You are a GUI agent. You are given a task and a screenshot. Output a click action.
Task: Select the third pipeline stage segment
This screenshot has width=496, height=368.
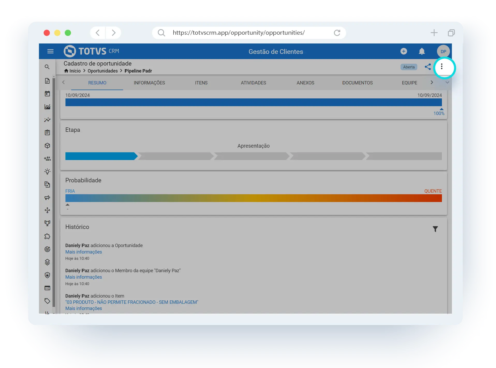pyautogui.click(x=252, y=156)
